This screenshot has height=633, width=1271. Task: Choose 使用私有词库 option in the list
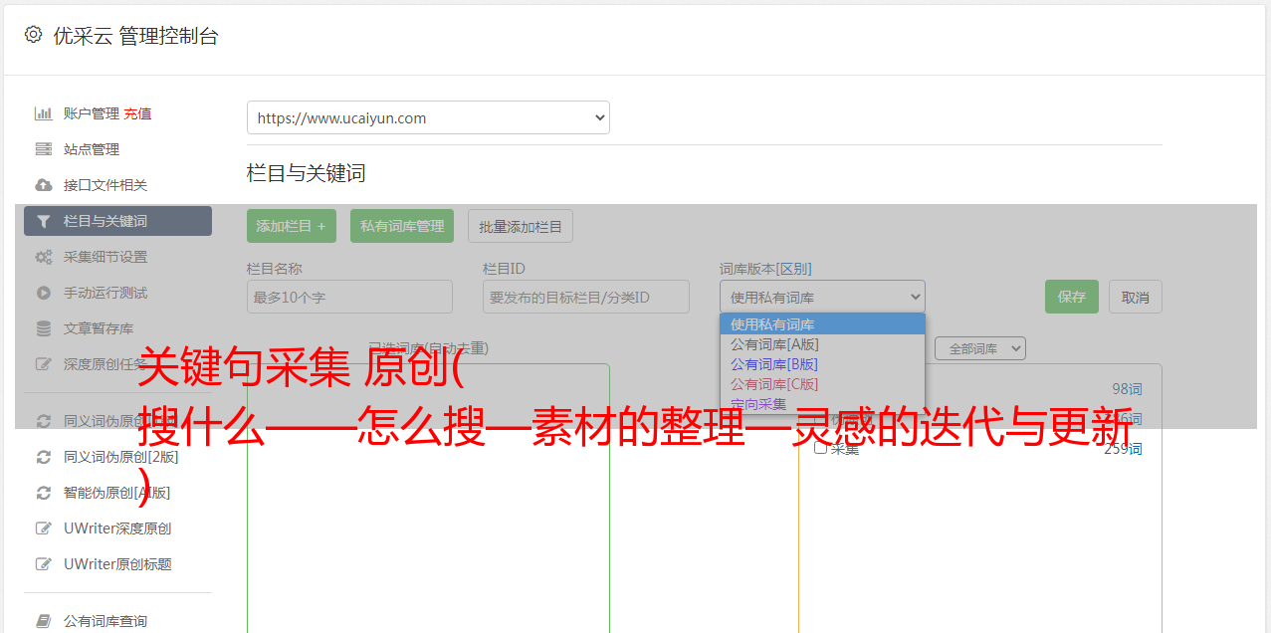pos(822,324)
